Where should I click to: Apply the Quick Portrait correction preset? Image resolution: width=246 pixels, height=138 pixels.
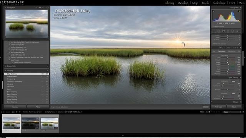click(x=22, y=62)
